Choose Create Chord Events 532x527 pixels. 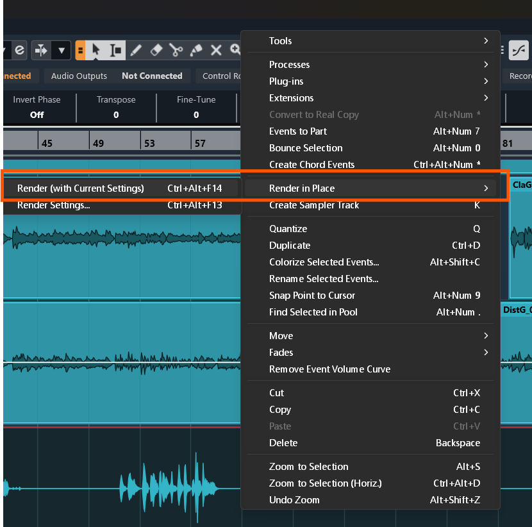click(370, 164)
